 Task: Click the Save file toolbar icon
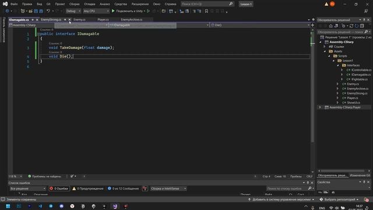[x=36, y=11]
